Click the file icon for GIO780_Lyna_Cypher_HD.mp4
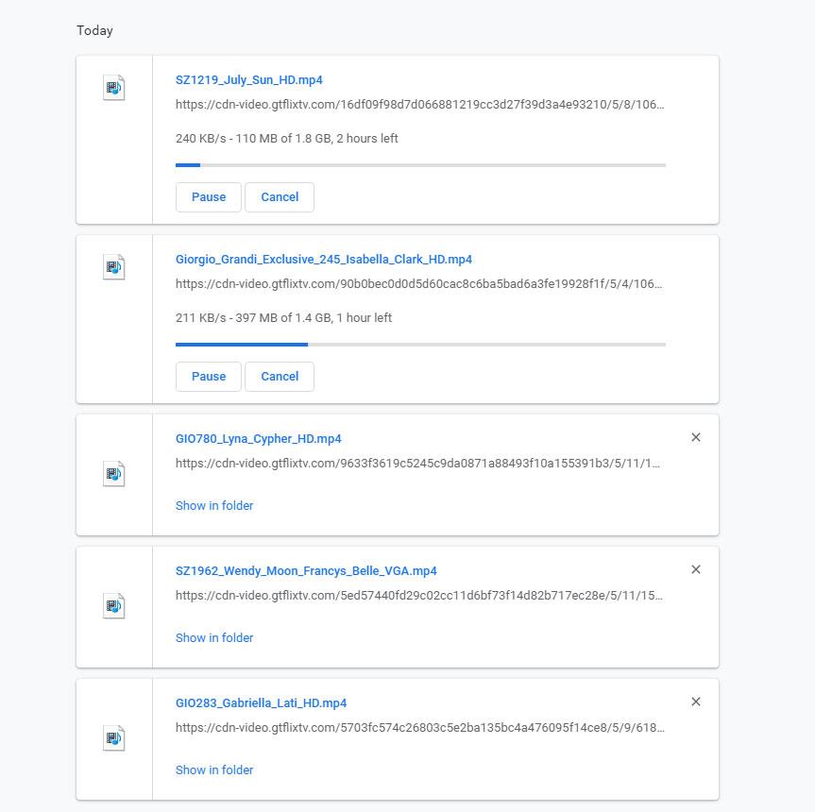 (x=114, y=474)
